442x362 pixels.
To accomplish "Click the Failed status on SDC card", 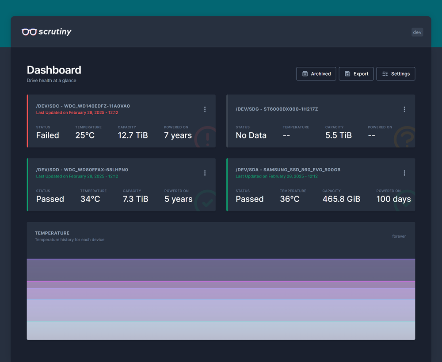I will point(47,135).
